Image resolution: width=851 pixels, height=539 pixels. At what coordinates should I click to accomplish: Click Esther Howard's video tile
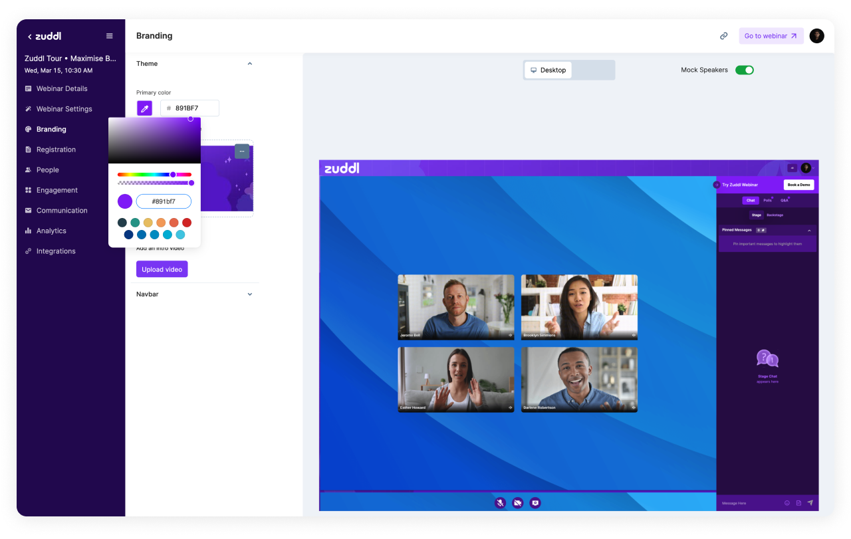click(x=456, y=379)
